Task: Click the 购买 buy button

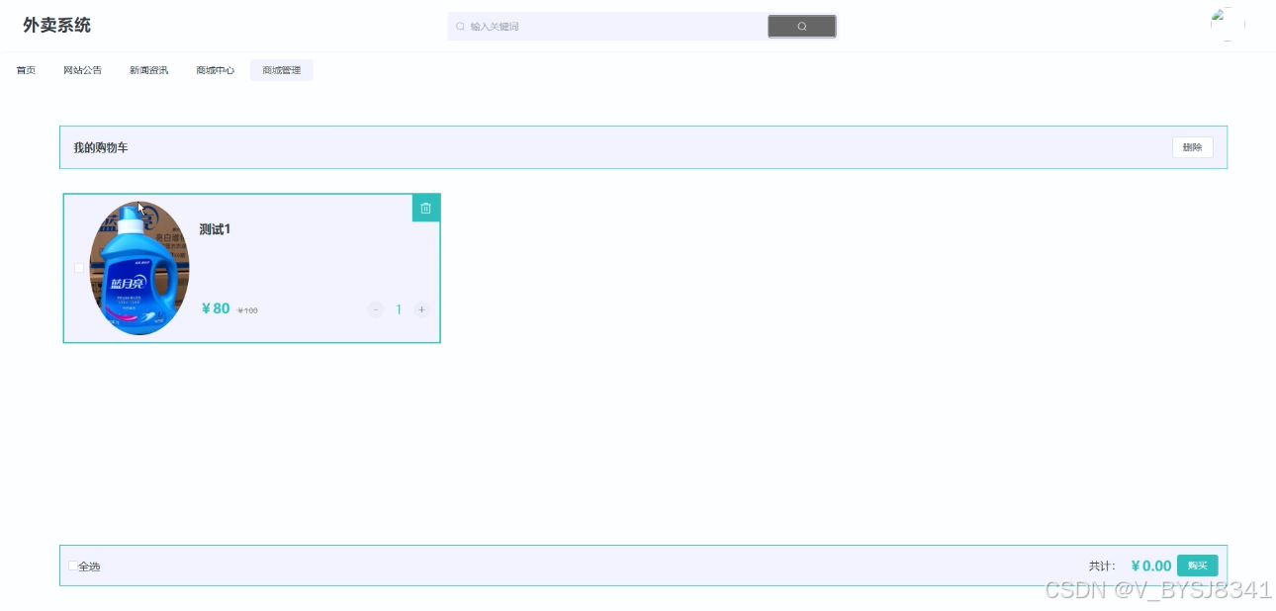Action: coord(1198,566)
